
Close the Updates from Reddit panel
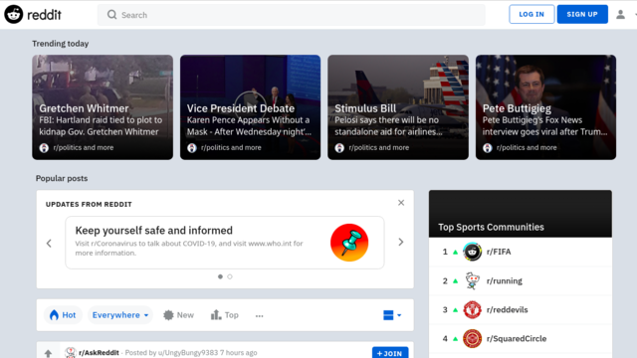point(401,203)
